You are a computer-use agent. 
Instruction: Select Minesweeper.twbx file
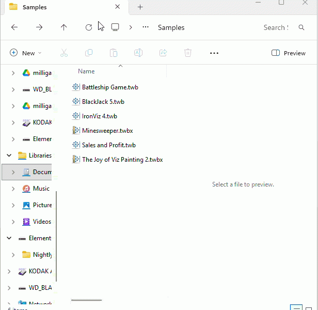107,131
